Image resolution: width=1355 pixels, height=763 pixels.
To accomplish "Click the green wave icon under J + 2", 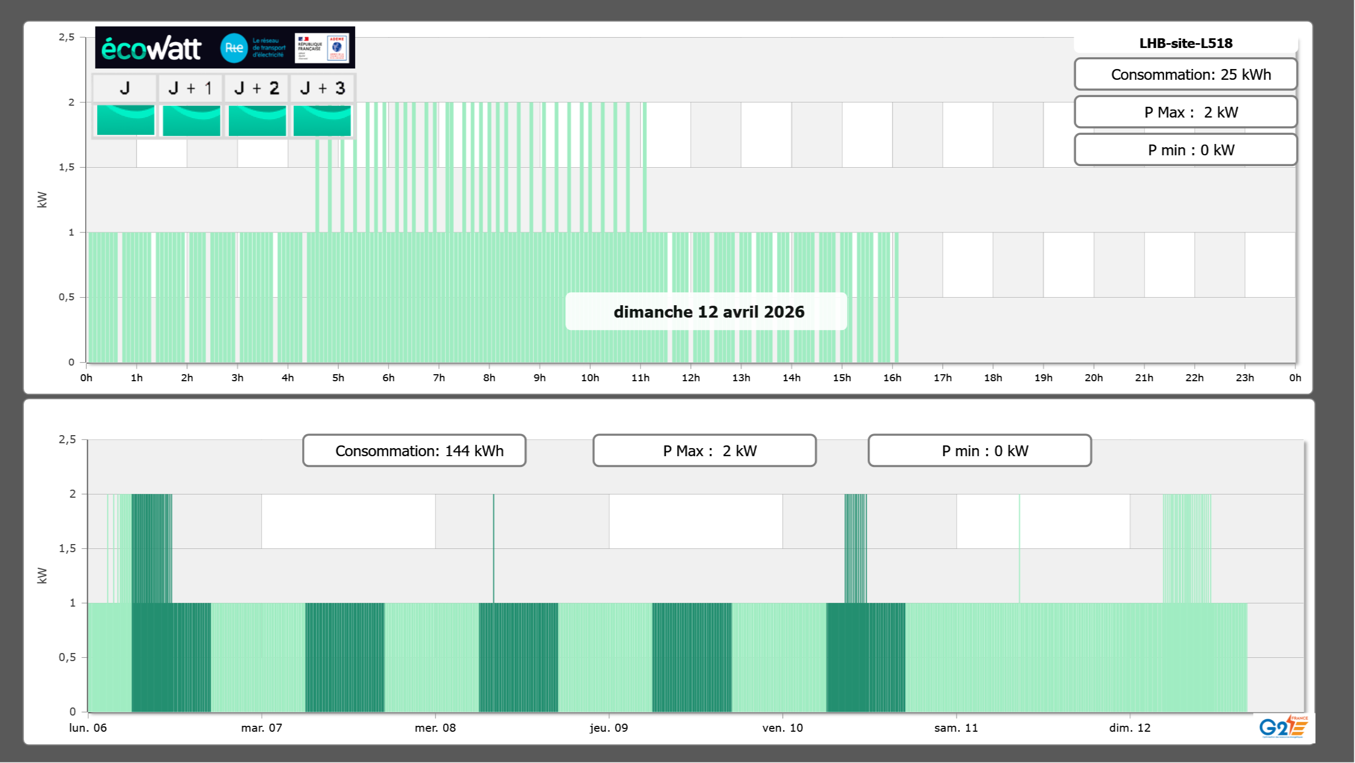I will 257,120.
